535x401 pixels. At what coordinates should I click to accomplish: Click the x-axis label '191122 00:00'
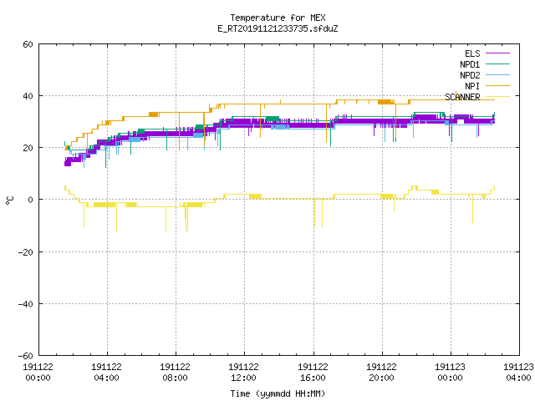point(38,373)
